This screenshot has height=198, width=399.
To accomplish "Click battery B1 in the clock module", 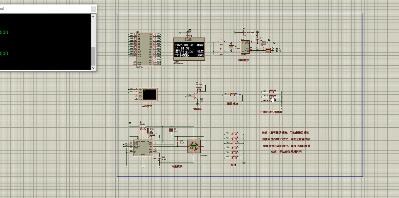I will click(247, 33).
